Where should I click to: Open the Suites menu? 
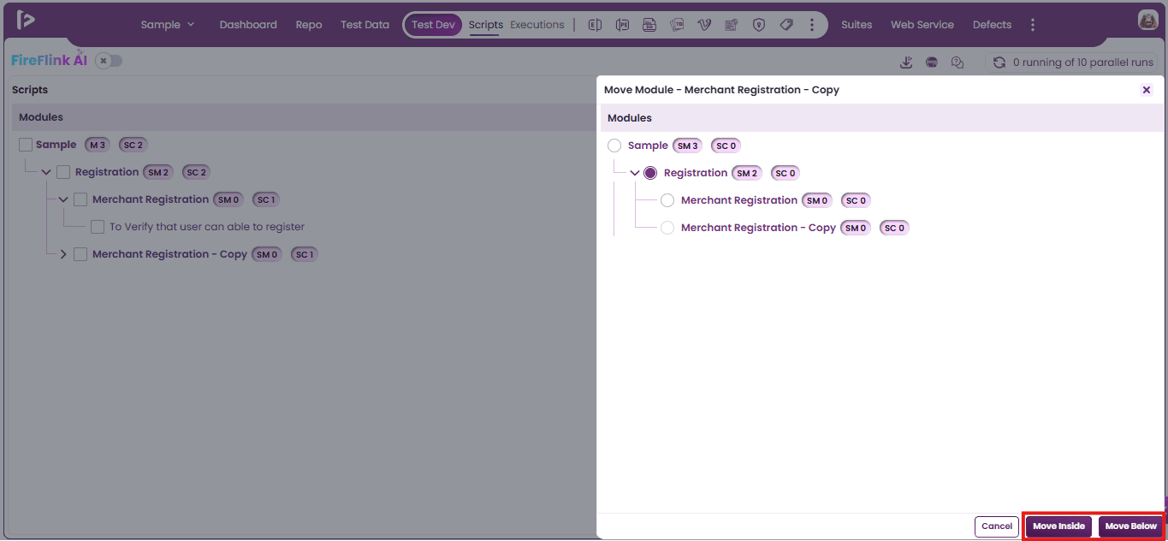[x=857, y=25]
